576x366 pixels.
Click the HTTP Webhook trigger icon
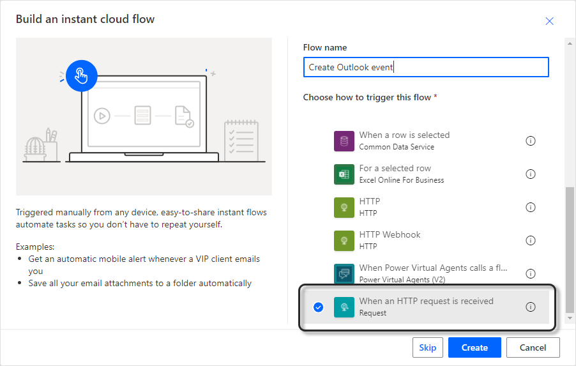pyautogui.click(x=344, y=241)
